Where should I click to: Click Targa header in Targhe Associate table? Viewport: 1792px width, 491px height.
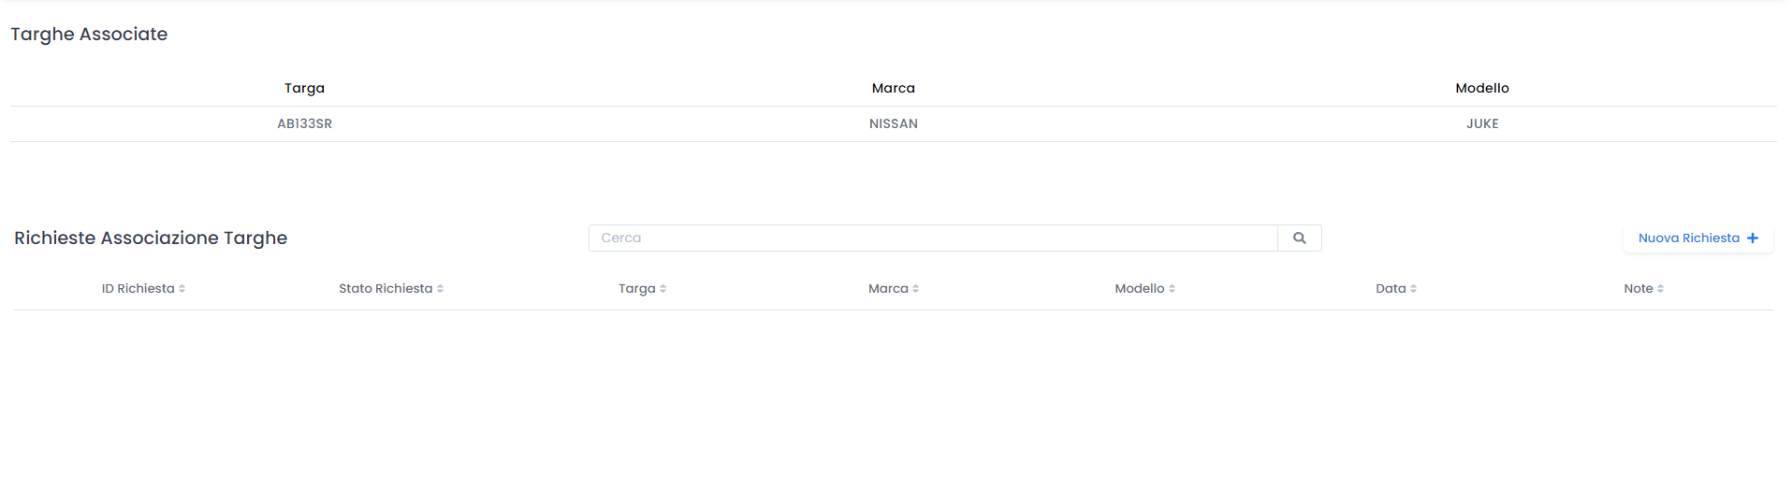[304, 88]
